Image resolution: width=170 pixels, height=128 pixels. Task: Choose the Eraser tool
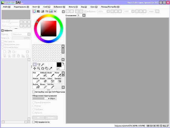click(x=44, y=80)
